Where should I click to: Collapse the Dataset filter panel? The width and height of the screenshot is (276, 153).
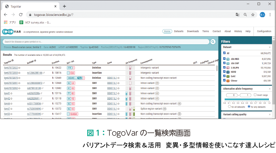pos(270,47)
